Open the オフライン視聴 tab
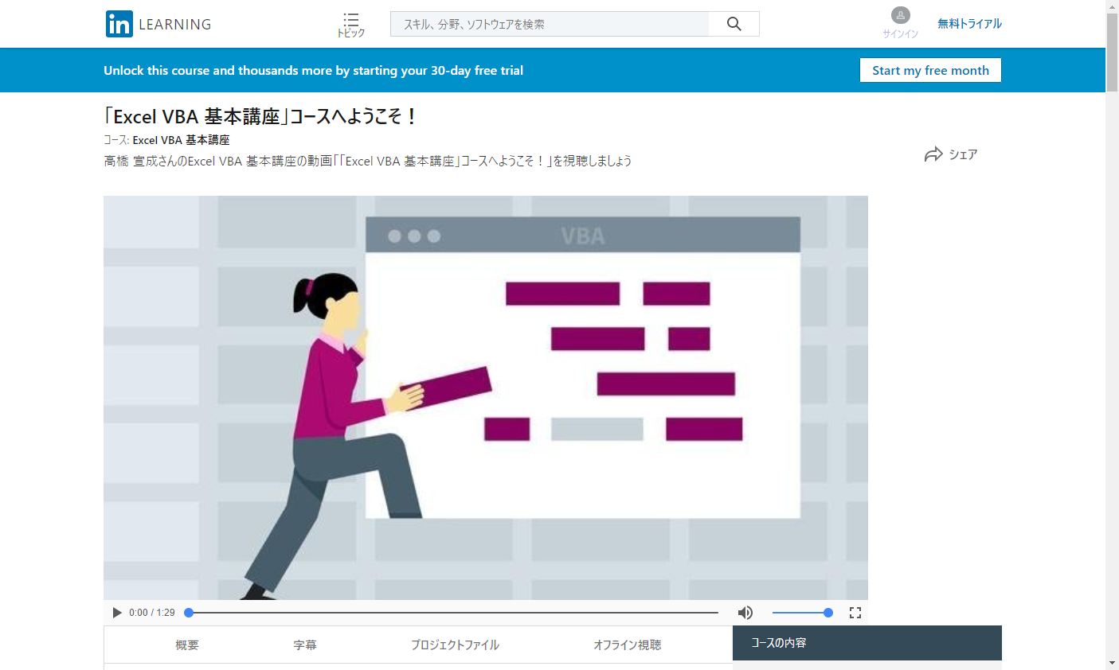The width and height of the screenshot is (1119, 670). point(627,645)
